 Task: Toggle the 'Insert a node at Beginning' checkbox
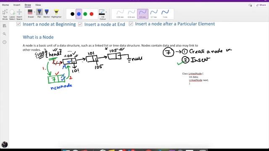[18, 24]
